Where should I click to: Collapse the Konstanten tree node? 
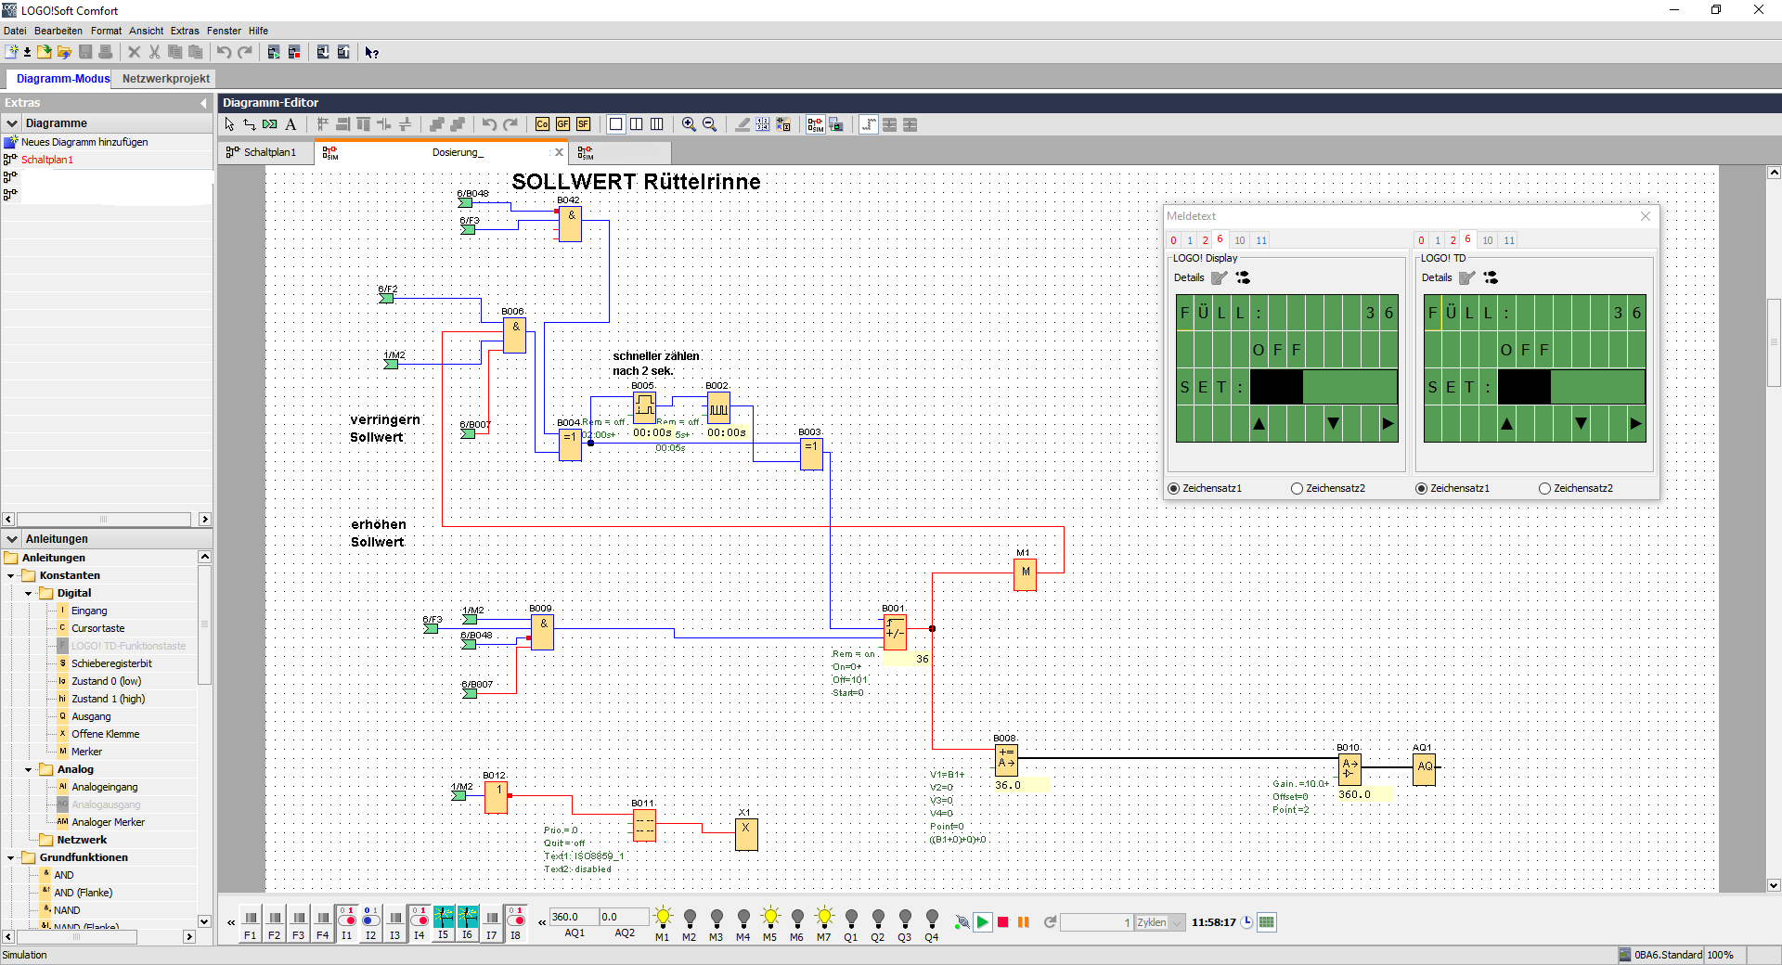click(11, 575)
